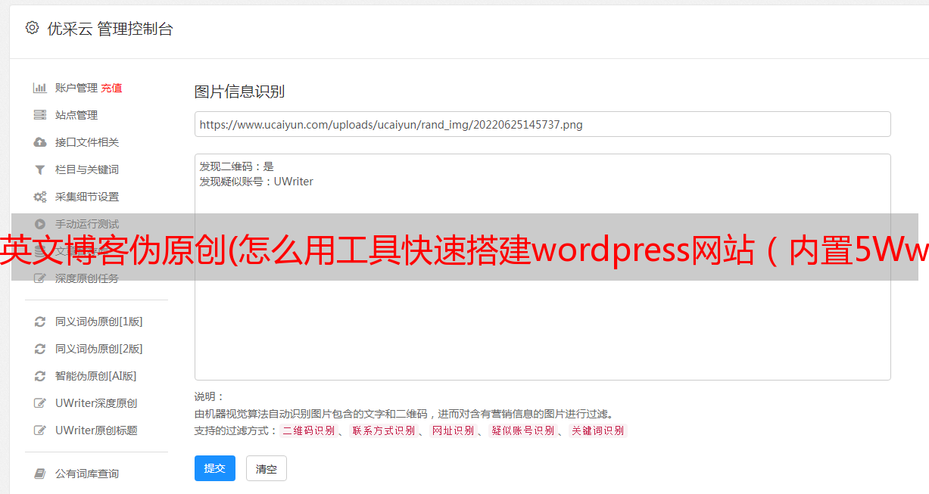Image resolution: width=929 pixels, height=494 pixels.
Task: Click the refresh icon next to 同义词伪原创[1版]
Action: pyautogui.click(x=40, y=322)
